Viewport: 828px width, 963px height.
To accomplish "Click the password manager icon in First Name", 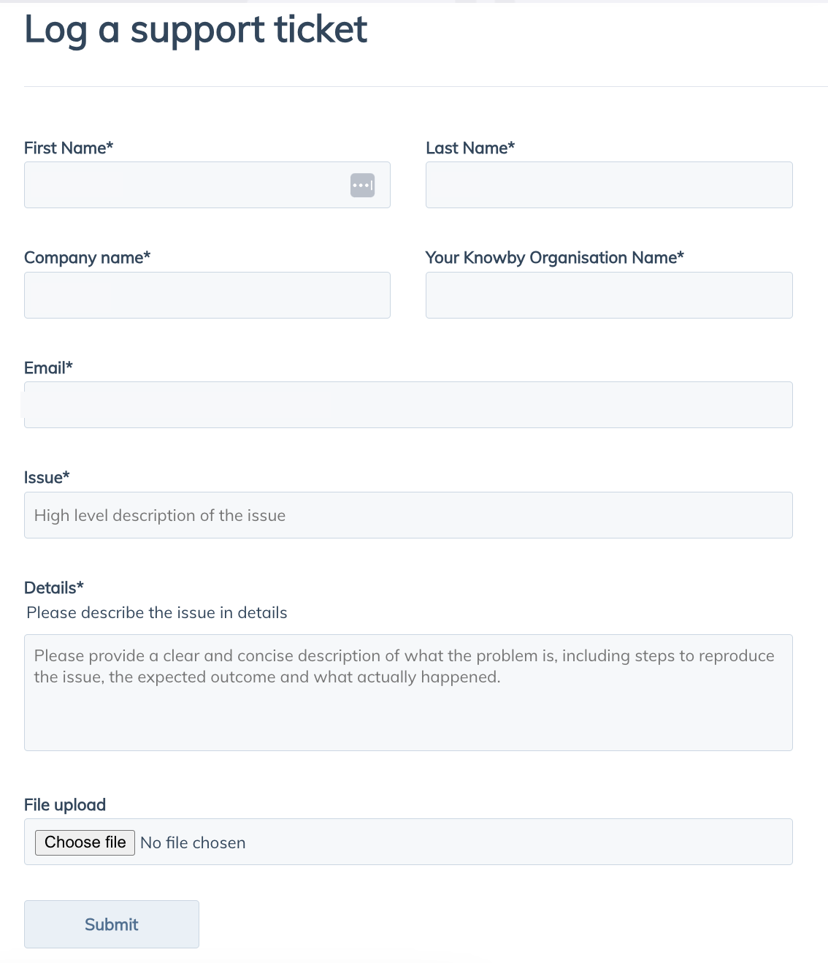I will point(363,185).
